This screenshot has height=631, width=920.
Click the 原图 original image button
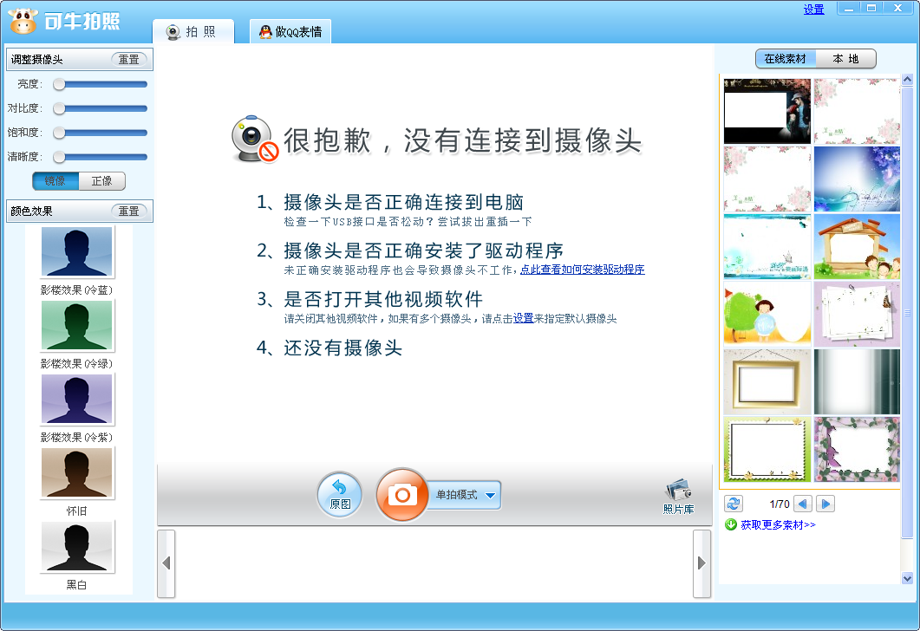340,495
